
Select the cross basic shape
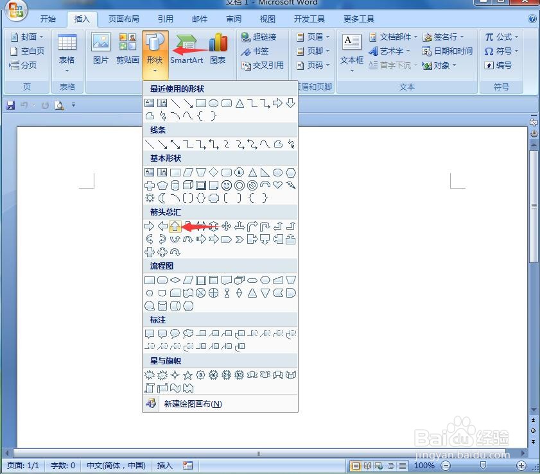pos(149,185)
